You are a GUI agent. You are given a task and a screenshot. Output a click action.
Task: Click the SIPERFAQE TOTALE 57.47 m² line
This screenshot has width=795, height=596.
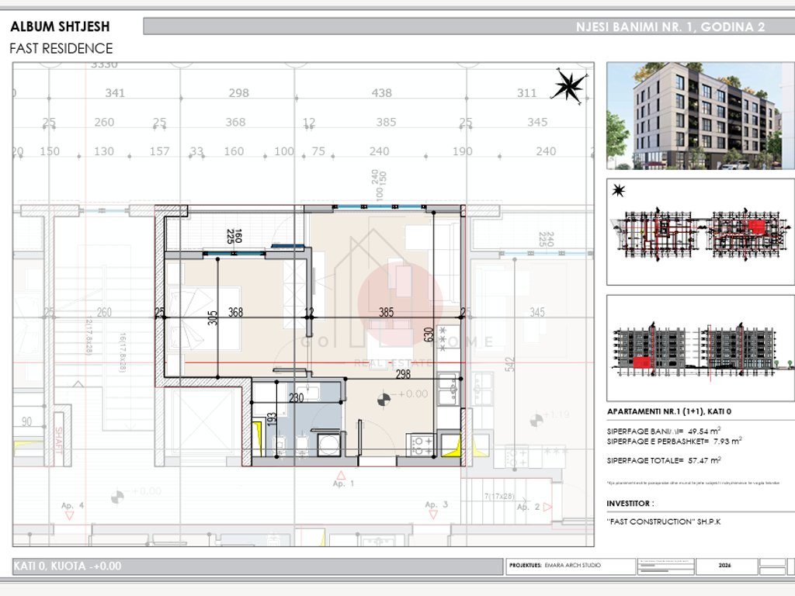coord(664,461)
